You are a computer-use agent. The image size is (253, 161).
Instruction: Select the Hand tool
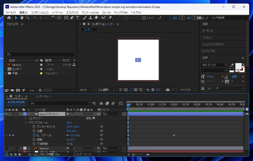(x=22, y=18)
